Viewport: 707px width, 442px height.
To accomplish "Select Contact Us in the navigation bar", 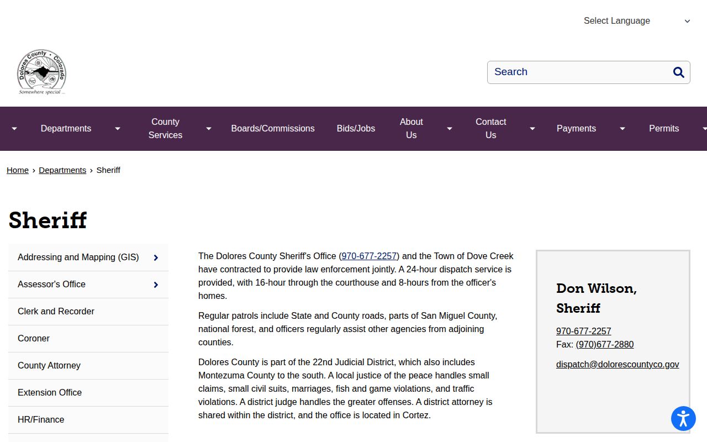I will coord(491,128).
